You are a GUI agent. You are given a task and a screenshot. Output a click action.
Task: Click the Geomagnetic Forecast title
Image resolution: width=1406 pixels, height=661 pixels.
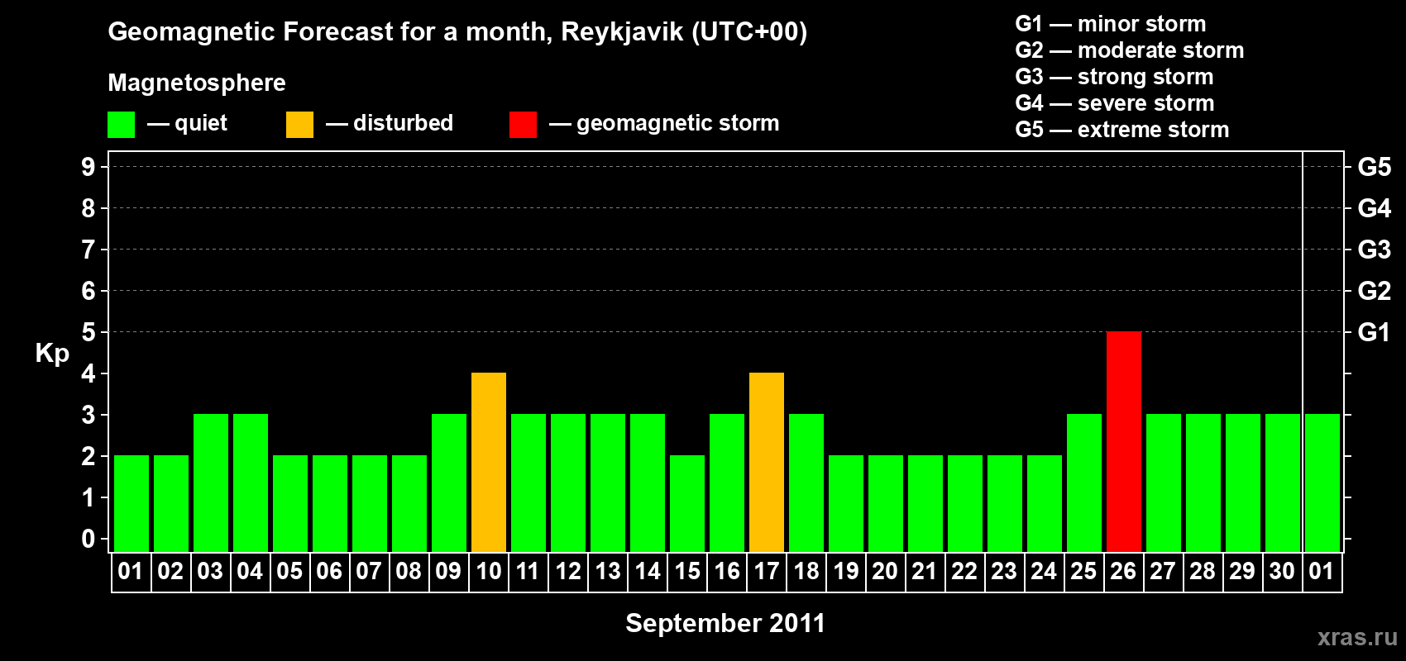pos(457,31)
